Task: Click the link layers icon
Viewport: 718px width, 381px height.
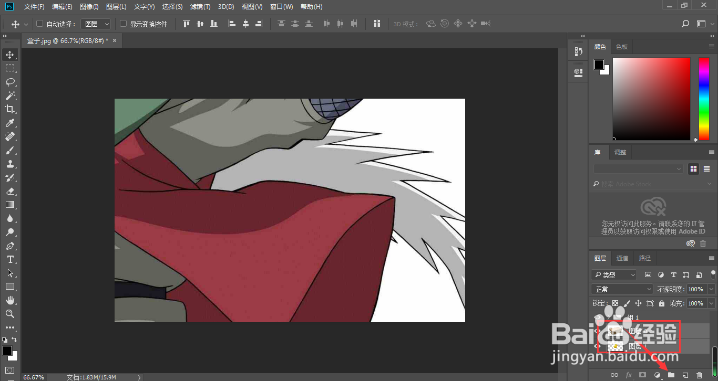Action: point(614,375)
